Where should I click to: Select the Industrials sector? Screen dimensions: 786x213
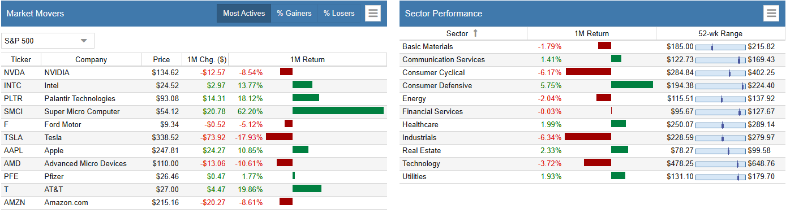(x=419, y=137)
